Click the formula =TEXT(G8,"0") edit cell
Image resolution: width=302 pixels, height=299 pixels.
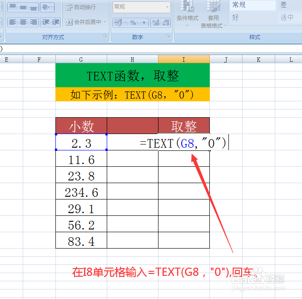point(184,142)
